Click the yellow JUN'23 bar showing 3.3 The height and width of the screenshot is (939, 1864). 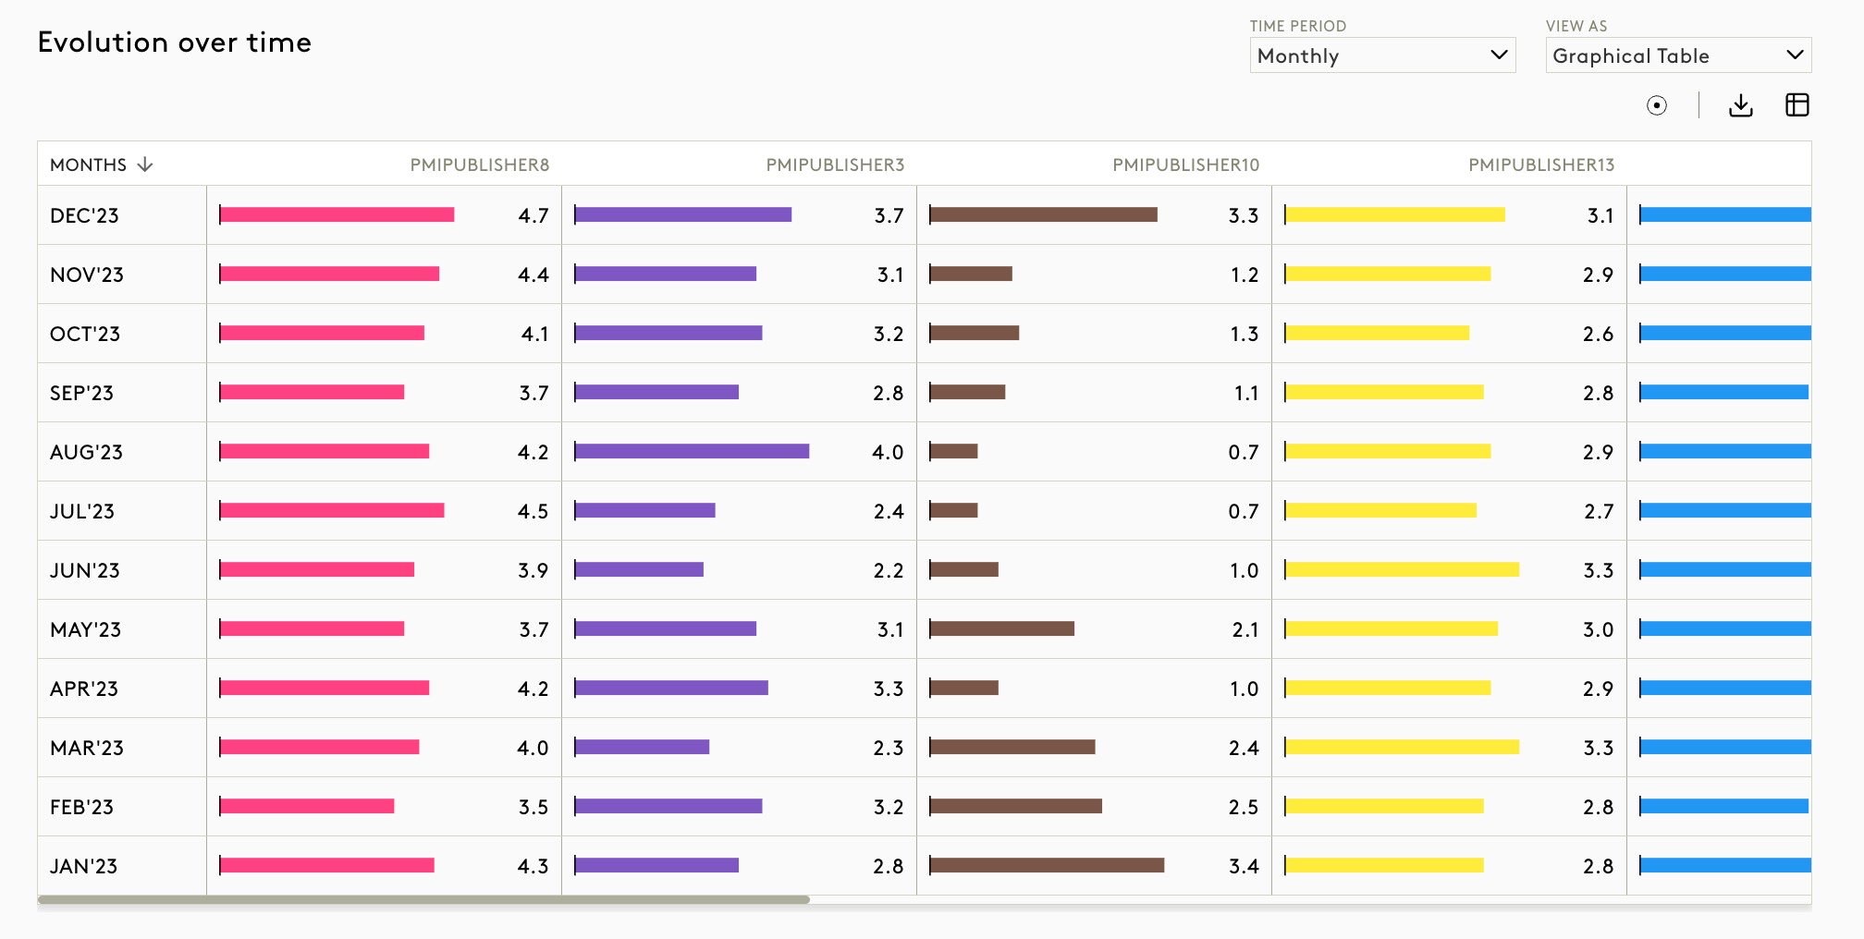pyautogui.click(x=1402, y=570)
